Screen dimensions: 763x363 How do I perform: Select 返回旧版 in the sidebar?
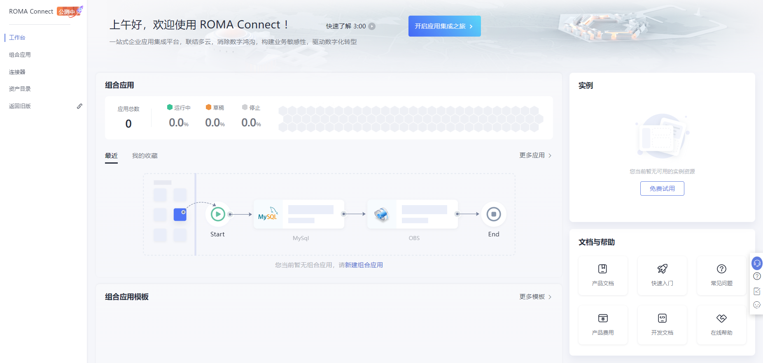click(x=20, y=106)
